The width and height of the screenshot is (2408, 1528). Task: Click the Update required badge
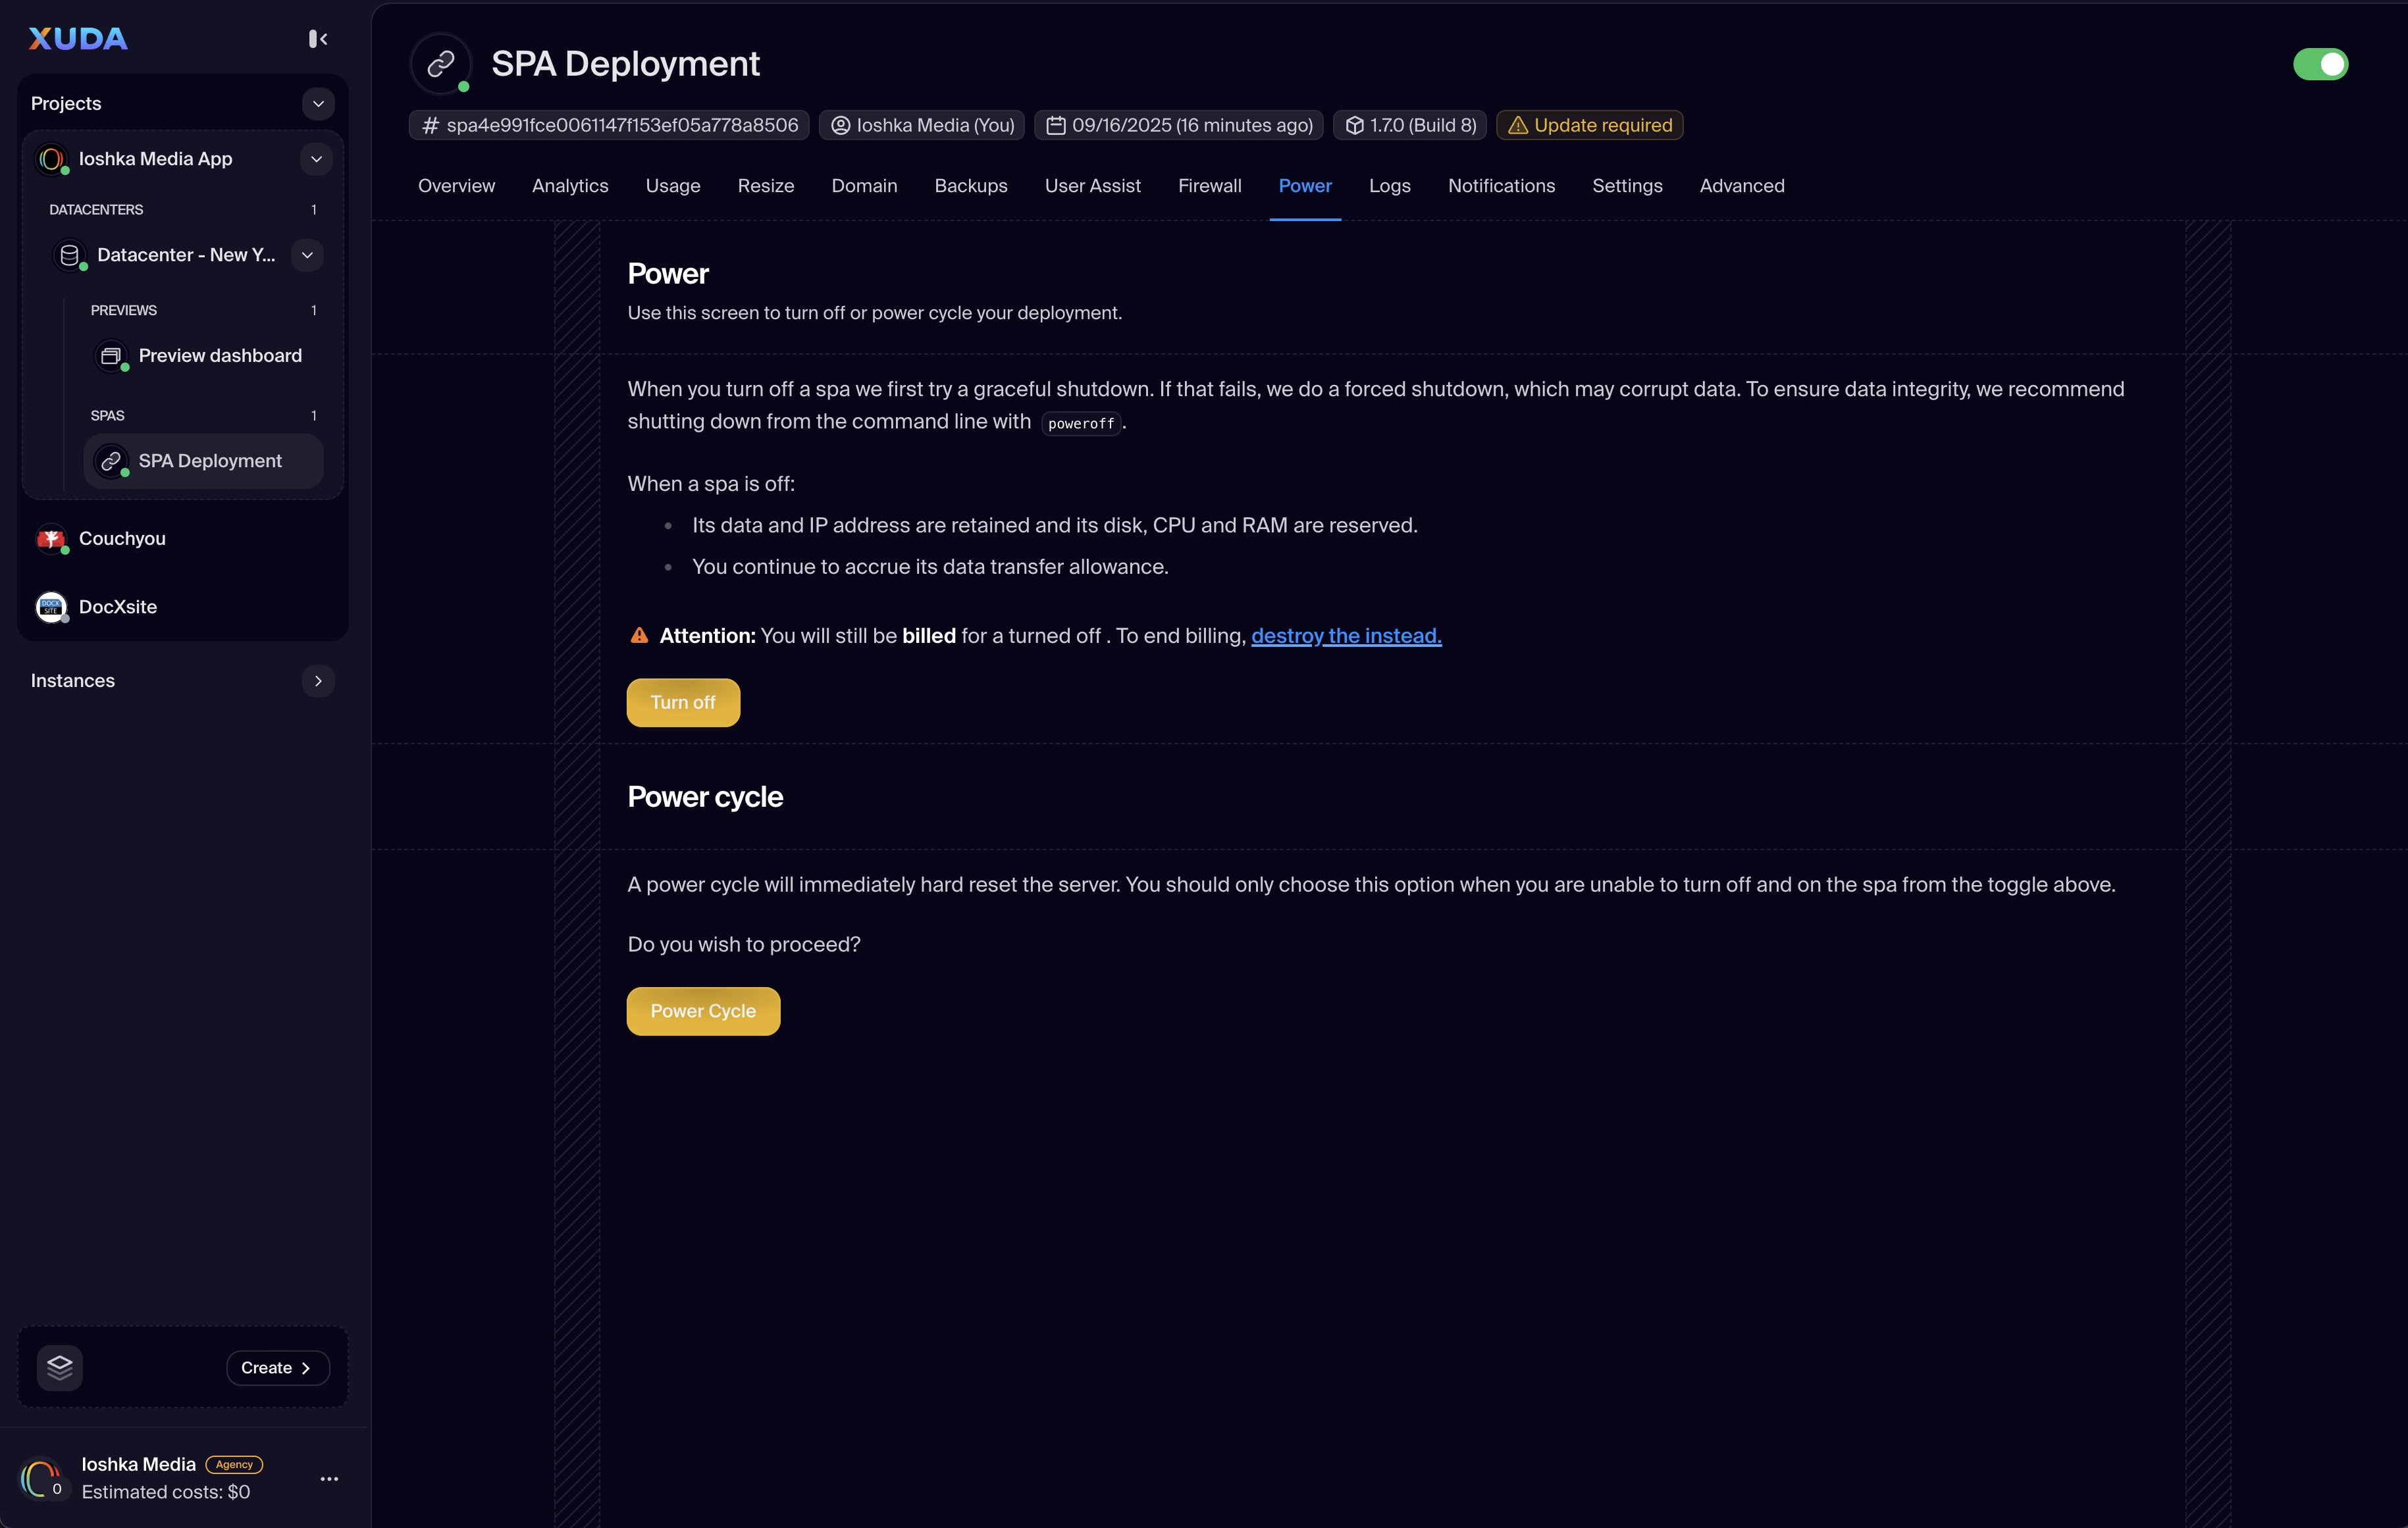pyautogui.click(x=1589, y=125)
